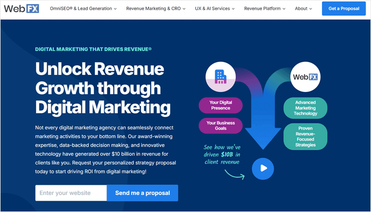Focus the Enter your website field
Viewport: 371px width, 212px height.
coord(71,193)
